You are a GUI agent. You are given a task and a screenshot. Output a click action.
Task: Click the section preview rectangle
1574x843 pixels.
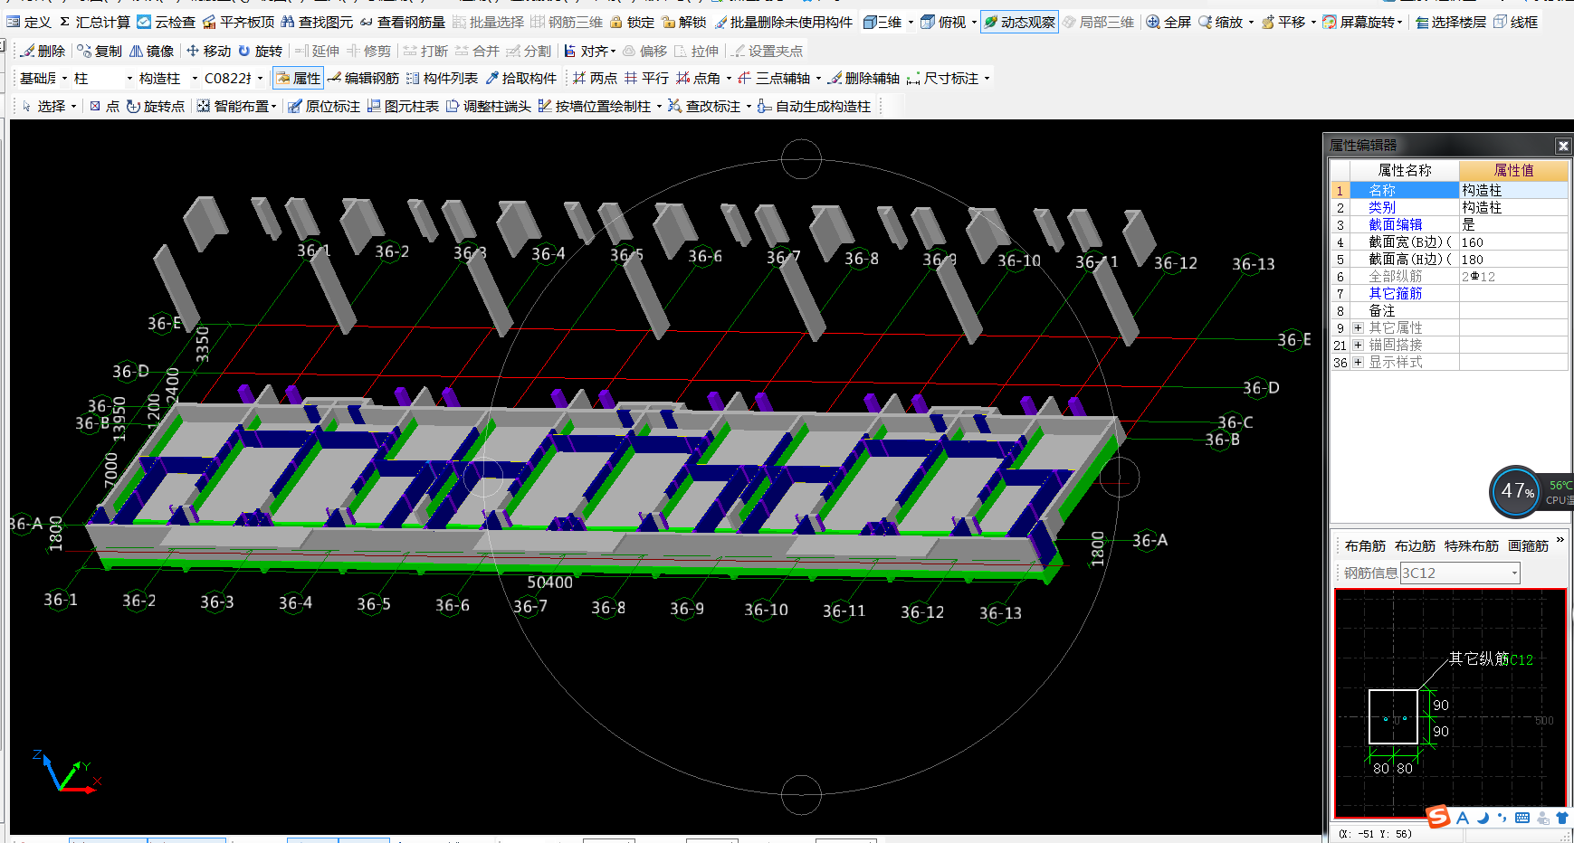coord(1393,716)
